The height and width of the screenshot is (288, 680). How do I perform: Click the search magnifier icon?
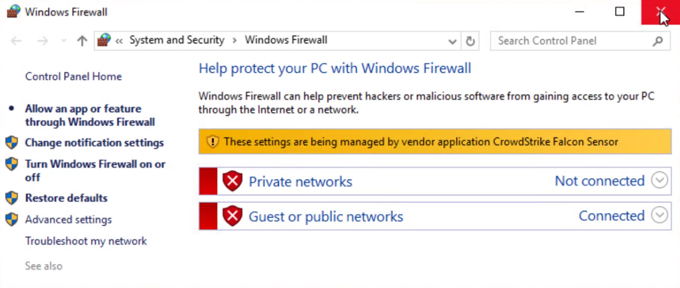pyautogui.click(x=658, y=41)
